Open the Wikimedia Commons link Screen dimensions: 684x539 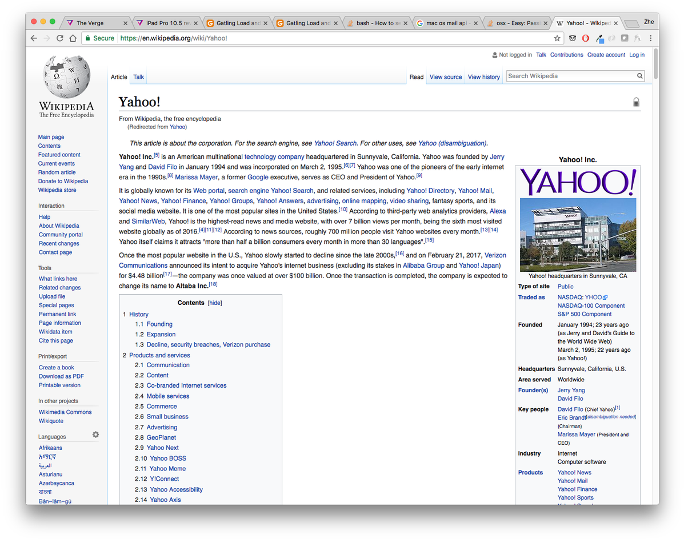coord(65,412)
